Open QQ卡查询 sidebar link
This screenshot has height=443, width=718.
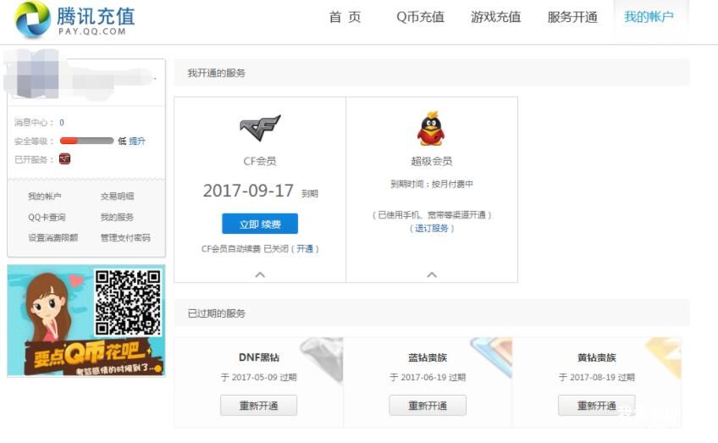tap(47, 217)
